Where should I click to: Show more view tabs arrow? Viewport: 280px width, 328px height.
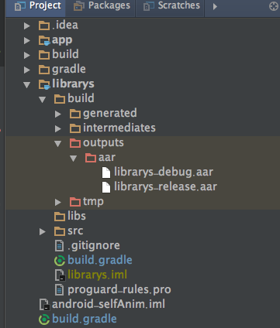(215, 7)
